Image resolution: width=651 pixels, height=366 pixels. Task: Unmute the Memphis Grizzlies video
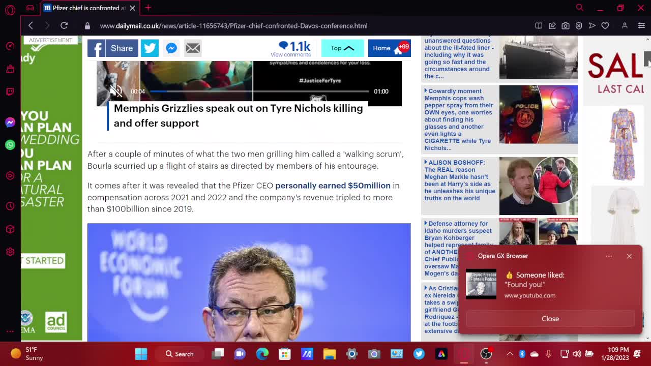click(x=116, y=91)
